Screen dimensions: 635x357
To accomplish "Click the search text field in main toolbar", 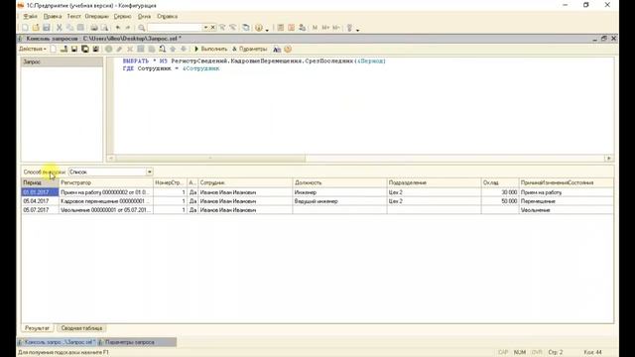I will [x=175, y=28].
